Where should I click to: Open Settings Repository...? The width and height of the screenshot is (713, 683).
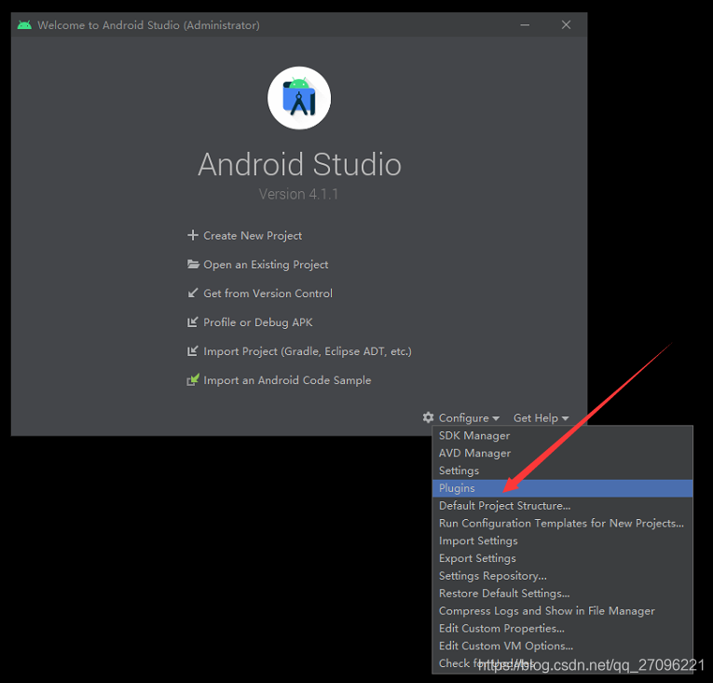(x=562, y=576)
